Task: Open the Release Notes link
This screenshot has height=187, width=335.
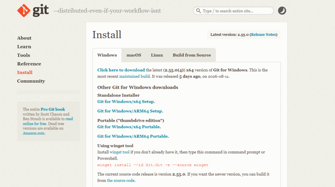Action: coord(263,35)
